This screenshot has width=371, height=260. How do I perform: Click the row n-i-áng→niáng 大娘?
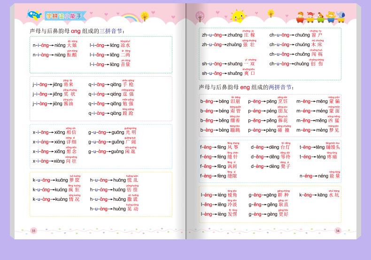[55, 44]
